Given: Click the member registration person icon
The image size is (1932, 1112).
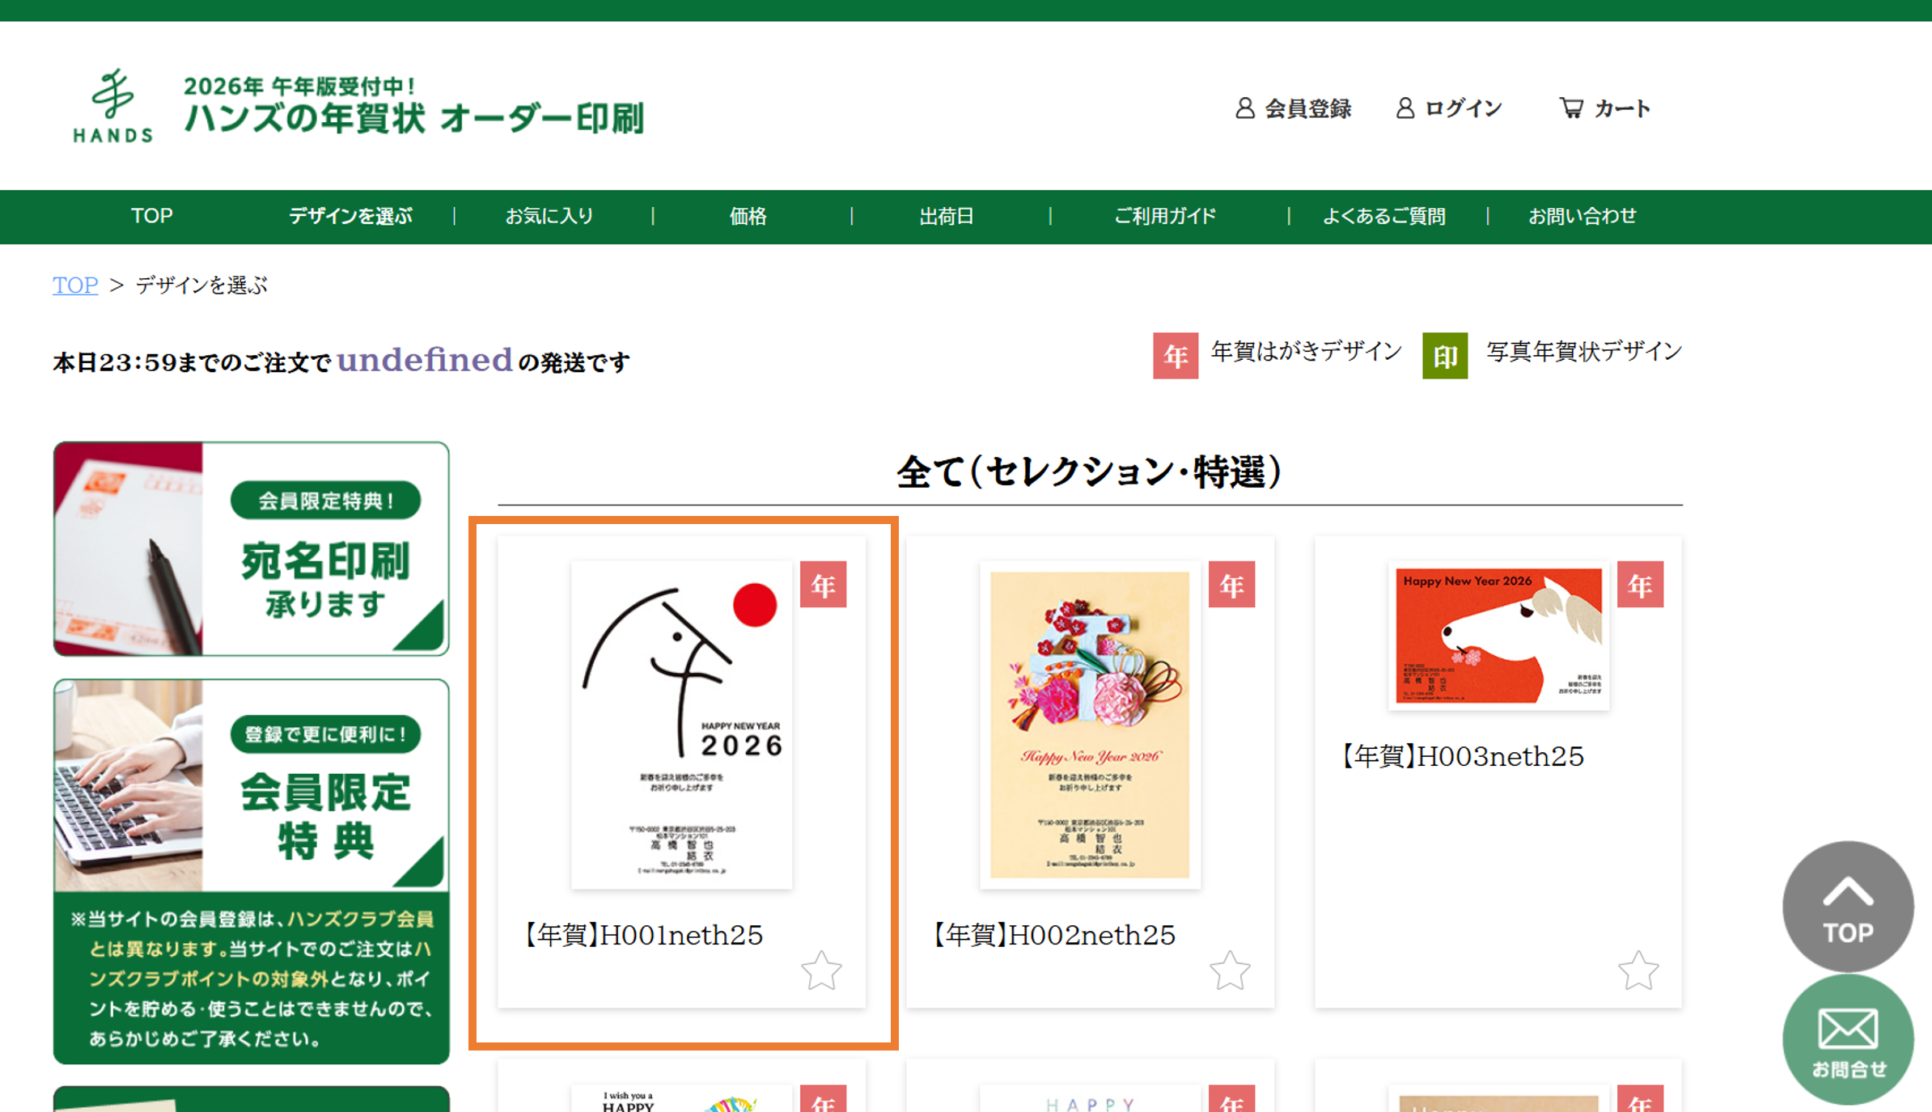Looking at the screenshot, I should tap(1245, 108).
